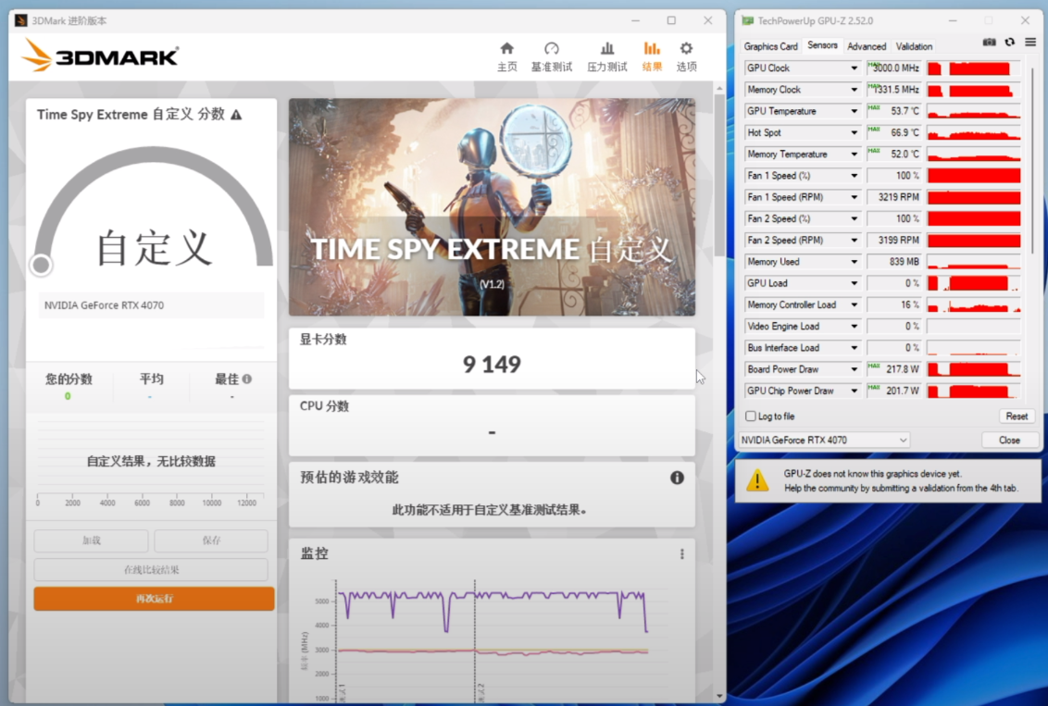This screenshot has height=706, width=1048.
Task: Click the GPU-Z refresh icon
Action: [x=1009, y=43]
